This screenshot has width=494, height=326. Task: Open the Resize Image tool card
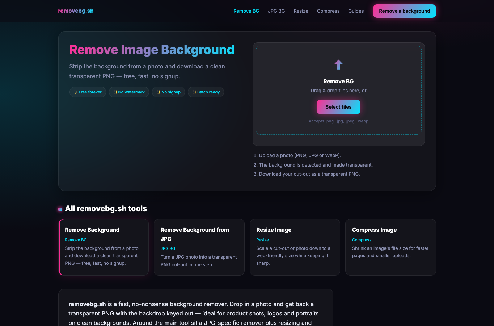[x=295, y=247]
